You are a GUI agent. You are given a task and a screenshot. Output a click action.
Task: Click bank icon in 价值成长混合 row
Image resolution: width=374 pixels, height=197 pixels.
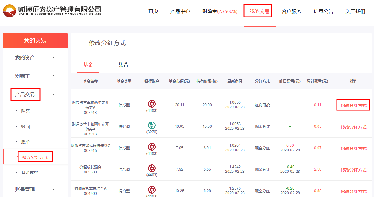[152, 168]
